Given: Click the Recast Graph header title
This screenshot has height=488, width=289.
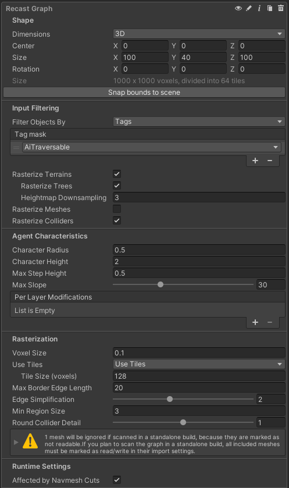Looking at the screenshot, I should [x=29, y=9].
